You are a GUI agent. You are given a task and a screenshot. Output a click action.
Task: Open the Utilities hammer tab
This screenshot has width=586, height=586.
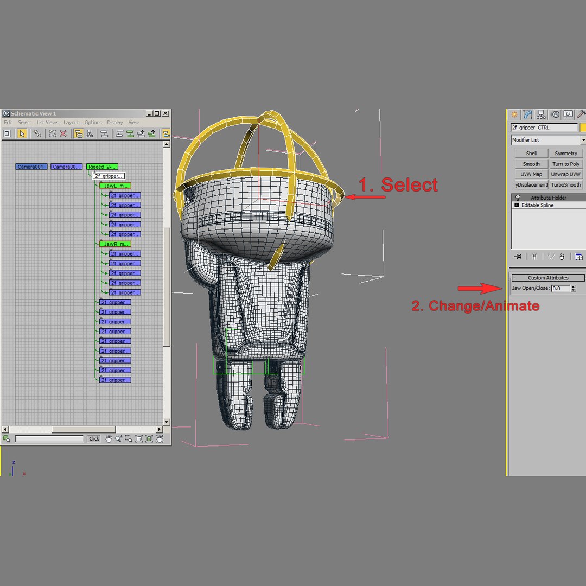581,114
